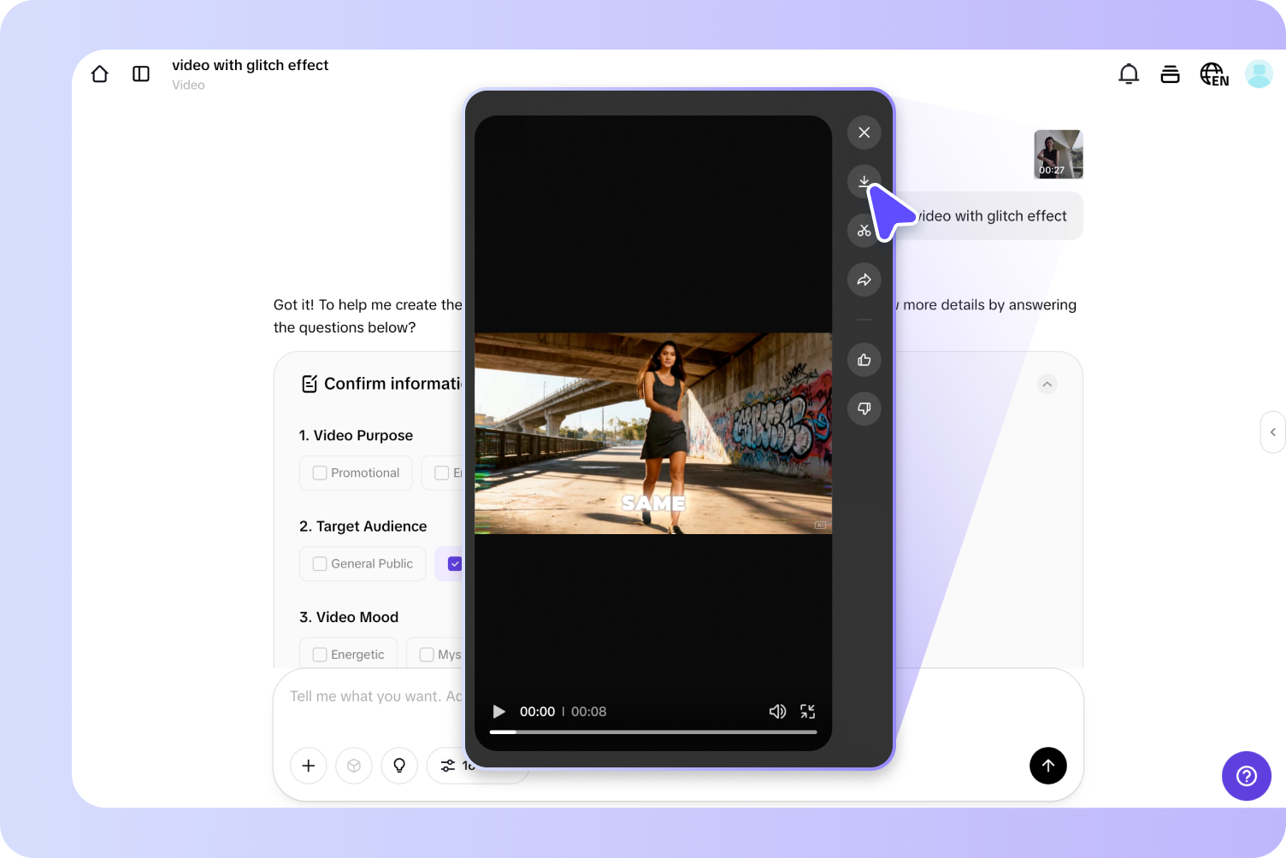Share the previewed video
1286x858 pixels.
864,279
